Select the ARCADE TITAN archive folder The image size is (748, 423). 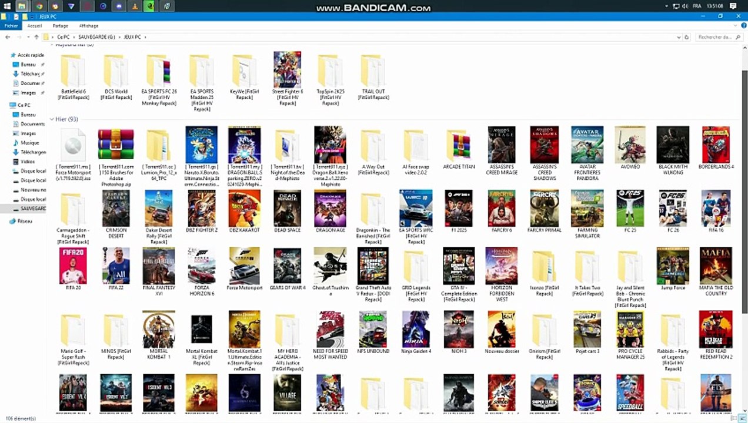click(459, 149)
